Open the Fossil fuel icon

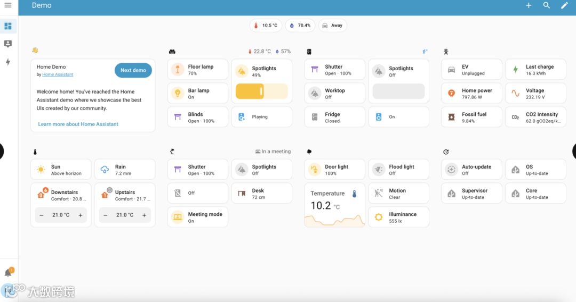pos(452,117)
